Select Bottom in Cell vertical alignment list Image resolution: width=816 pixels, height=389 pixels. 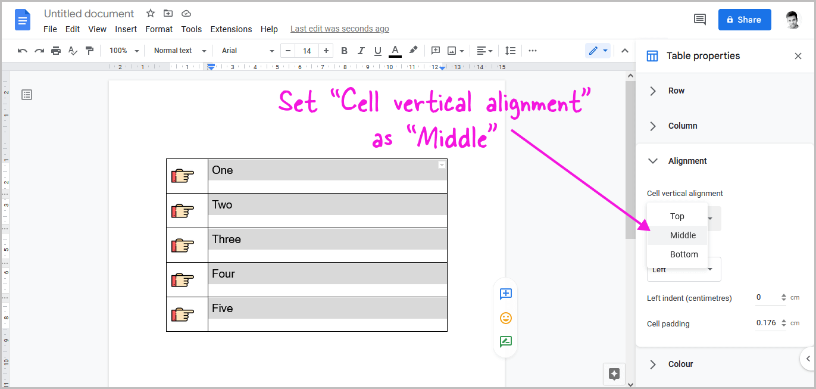(684, 254)
